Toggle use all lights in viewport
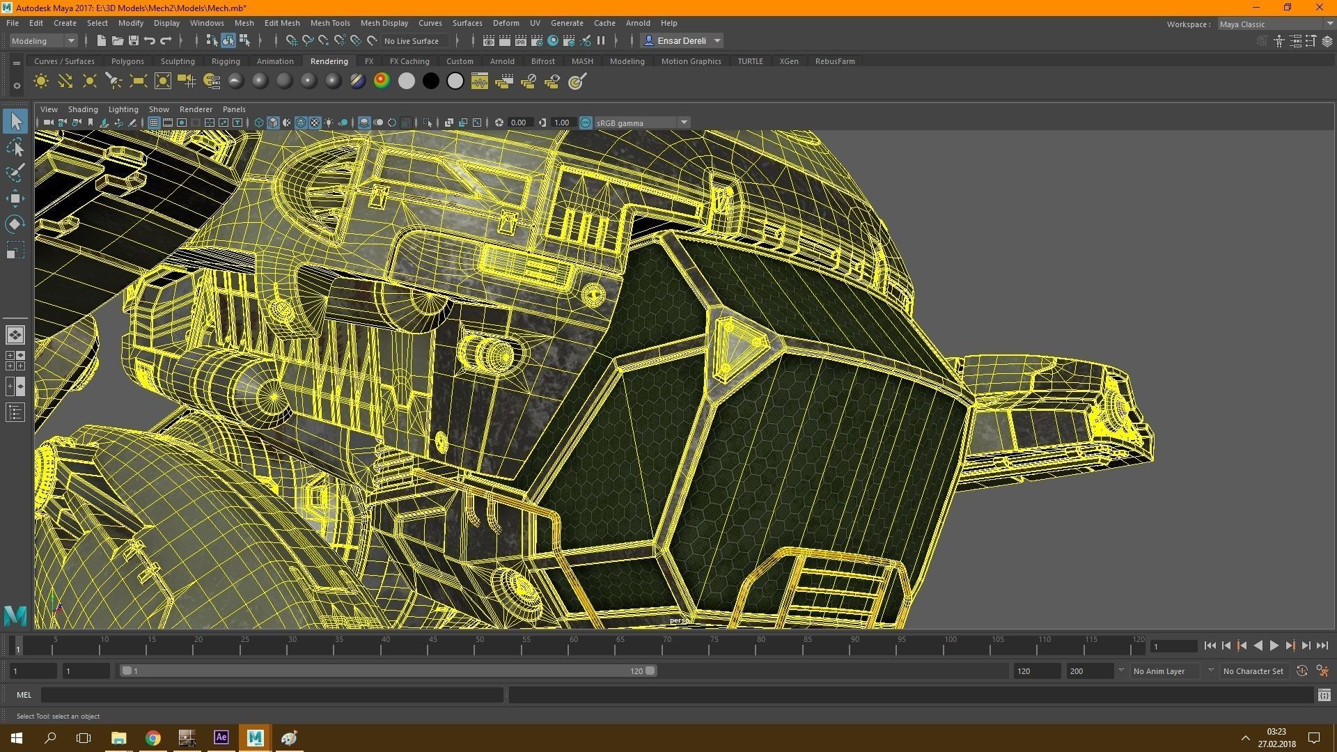Image resolution: width=1337 pixels, height=752 pixels. tap(329, 123)
